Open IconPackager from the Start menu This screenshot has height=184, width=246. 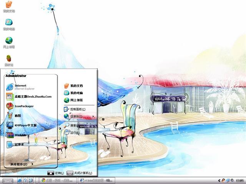(20, 106)
